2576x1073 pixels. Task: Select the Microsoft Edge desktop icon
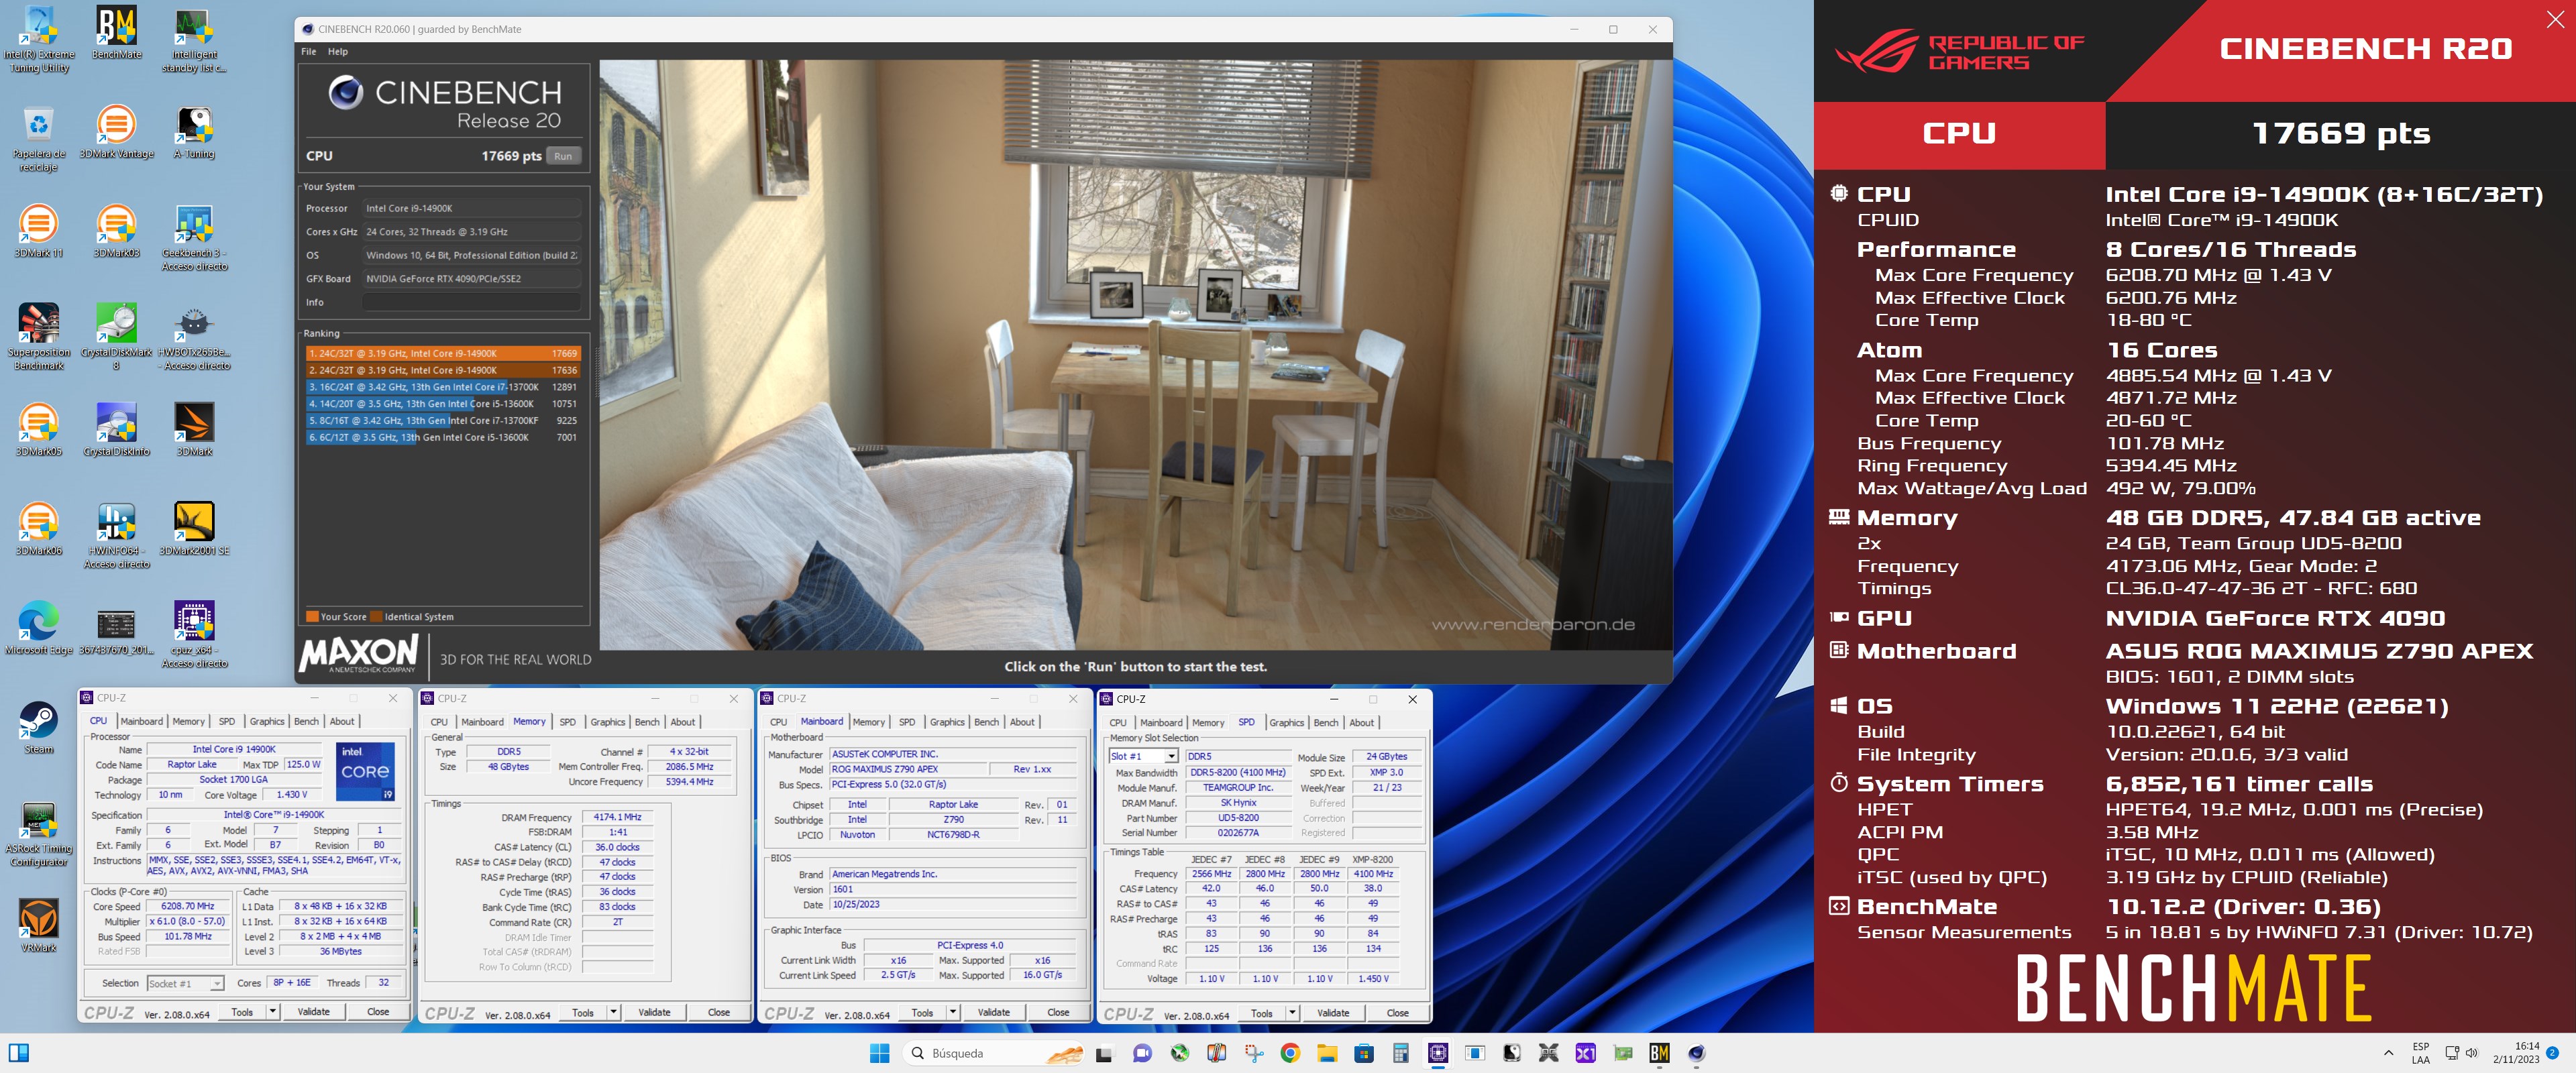coord(39,628)
